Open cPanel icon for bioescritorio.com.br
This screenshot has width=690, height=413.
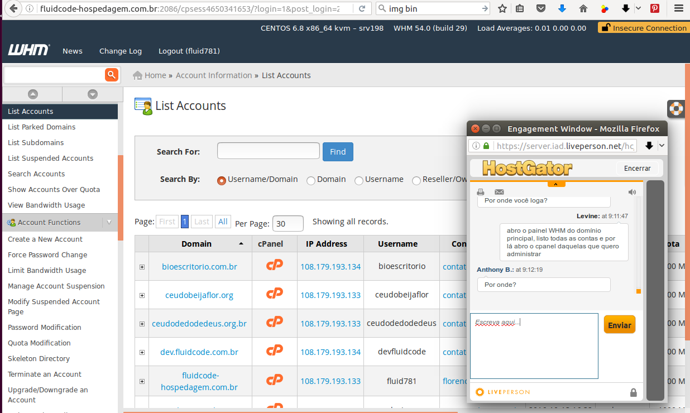274,265
